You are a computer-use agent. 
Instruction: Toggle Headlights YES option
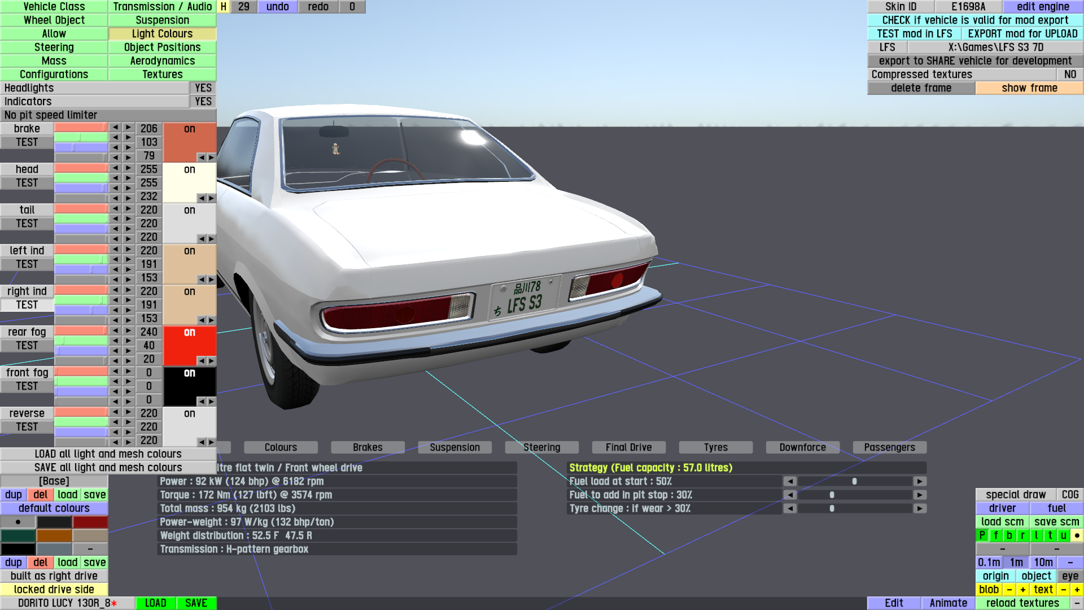point(203,88)
